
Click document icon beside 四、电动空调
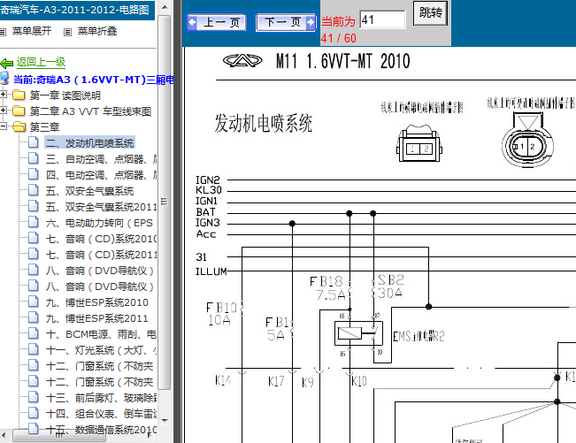pos(33,174)
